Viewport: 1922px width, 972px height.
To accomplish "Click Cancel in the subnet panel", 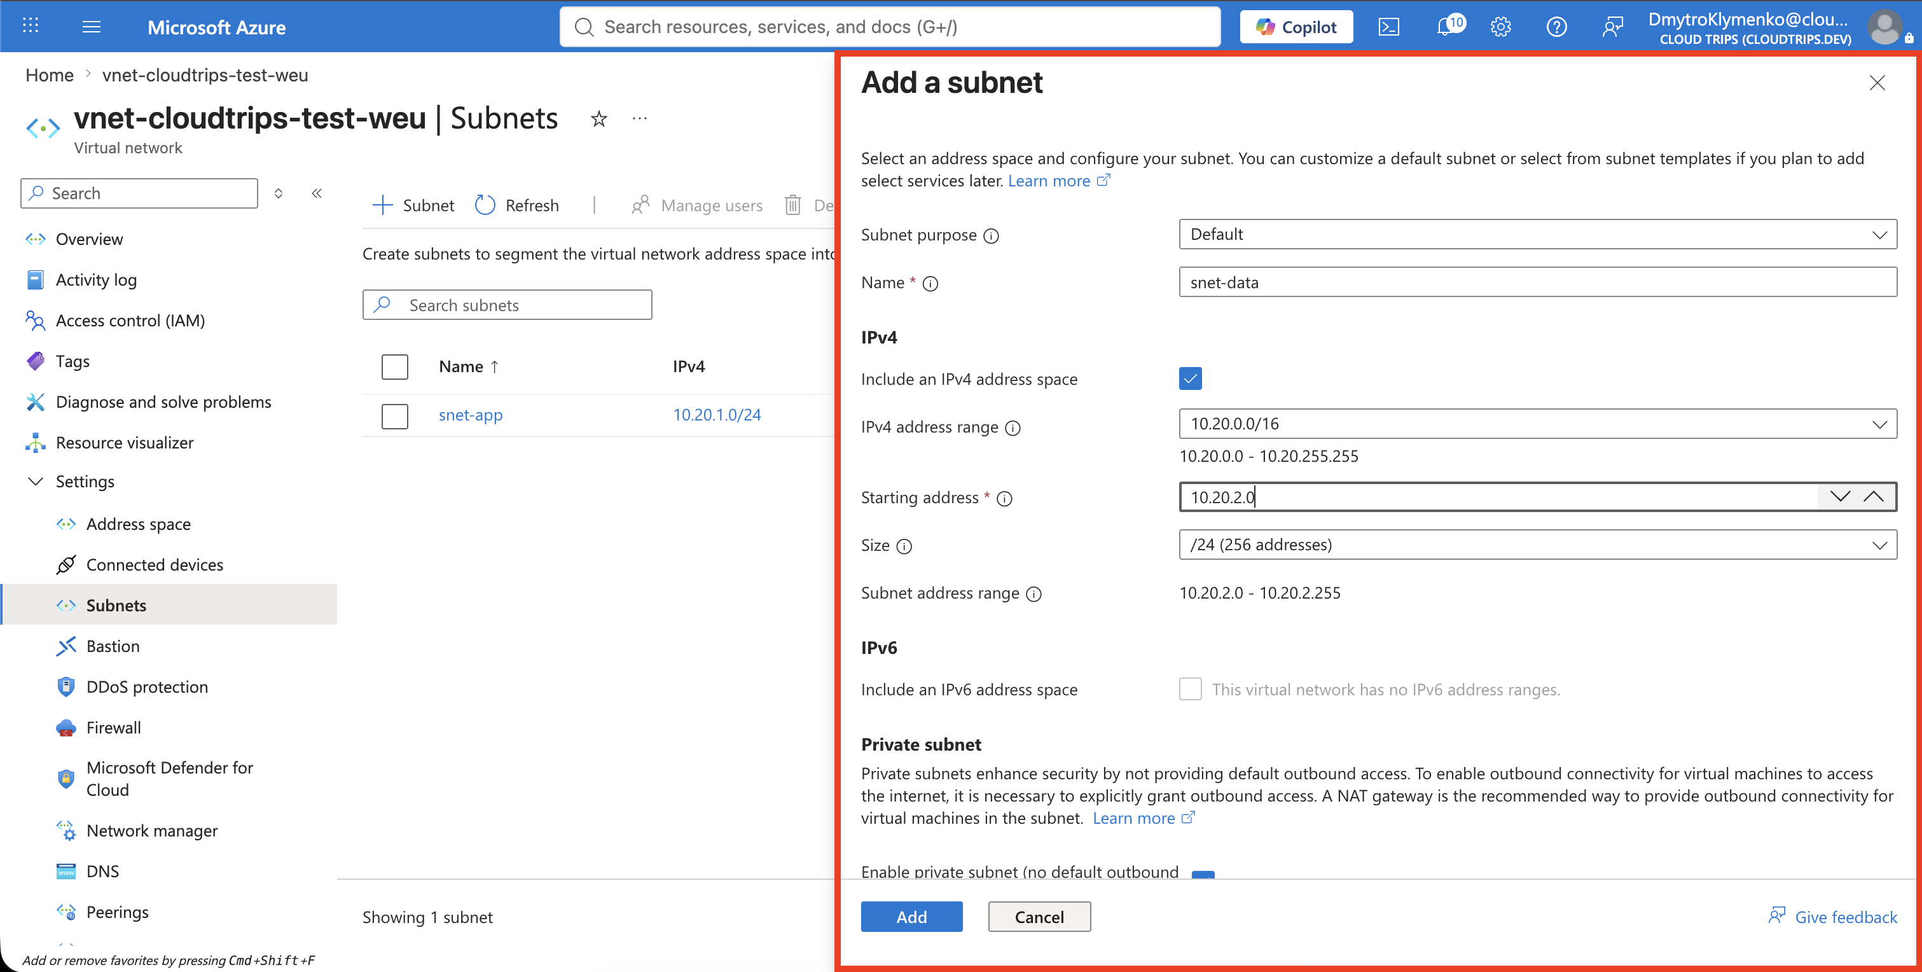I will click(1039, 917).
